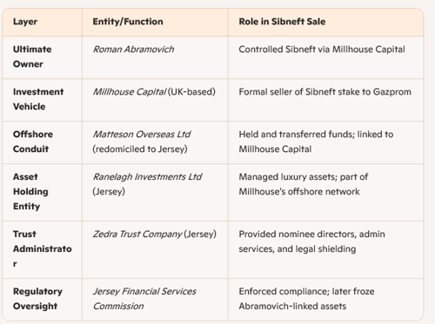435x324 pixels.
Task: Select the "Managed luxury assets" role cell
Action: point(304,184)
